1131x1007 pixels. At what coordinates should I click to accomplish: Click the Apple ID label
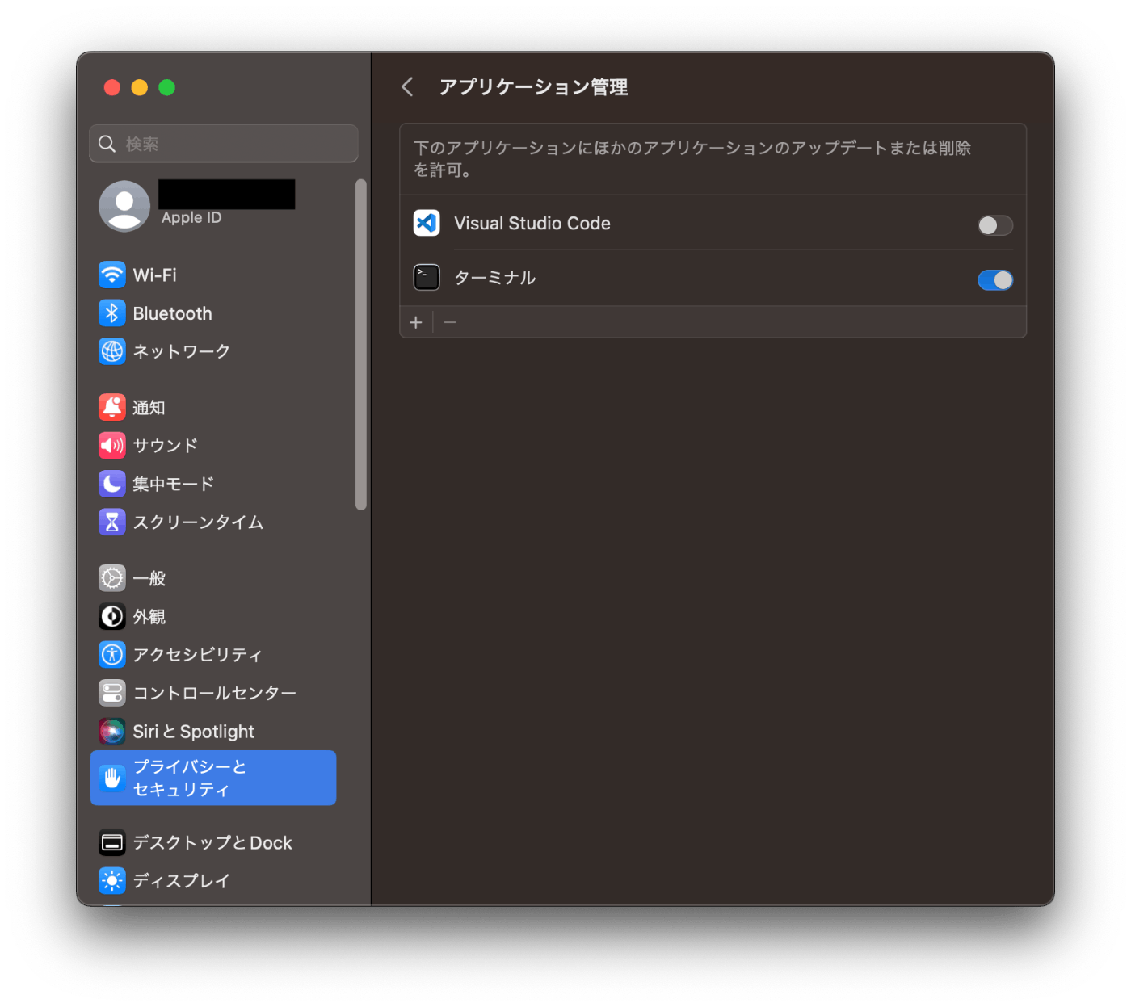(x=191, y=218)
